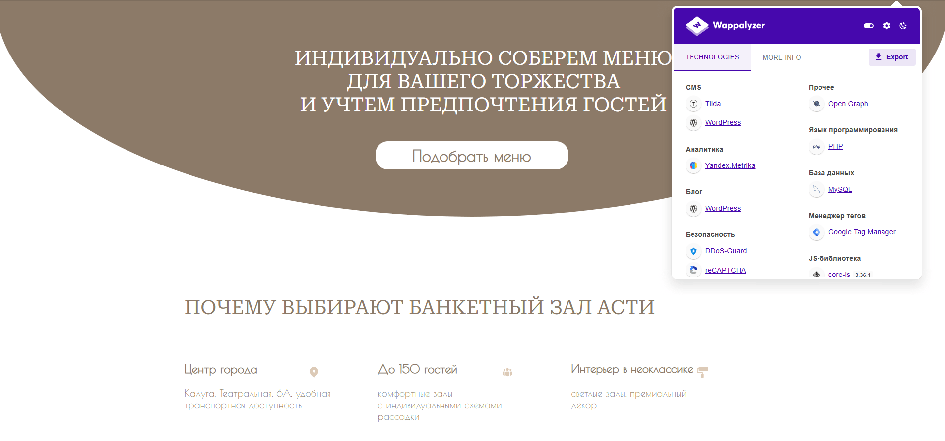This screenshot has width=945, height=441.
Task: Click the комфортные залы description text
Action: click(440, 405)
